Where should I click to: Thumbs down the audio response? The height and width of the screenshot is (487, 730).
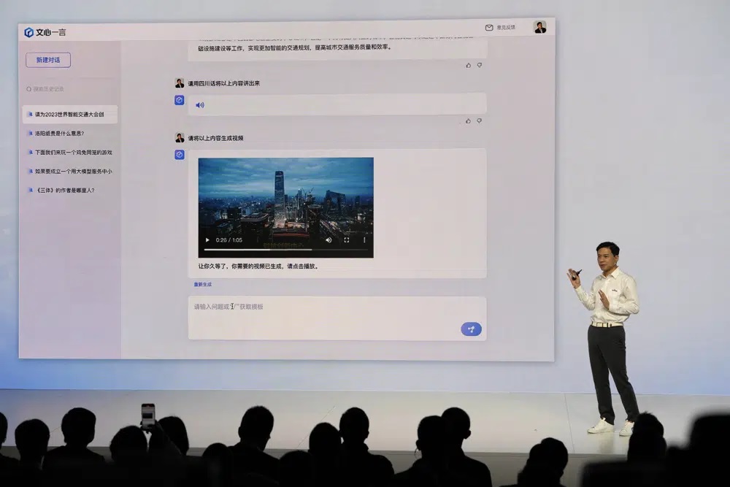click(x=480, y=120)
